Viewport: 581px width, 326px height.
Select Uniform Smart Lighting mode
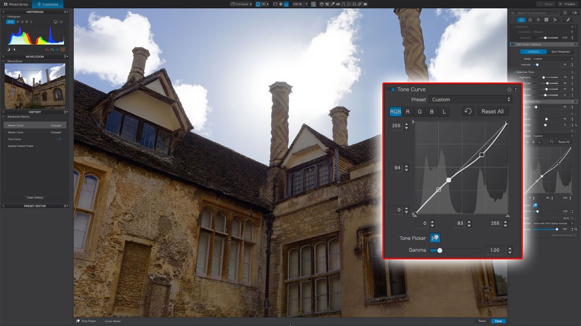coord(534,52)
